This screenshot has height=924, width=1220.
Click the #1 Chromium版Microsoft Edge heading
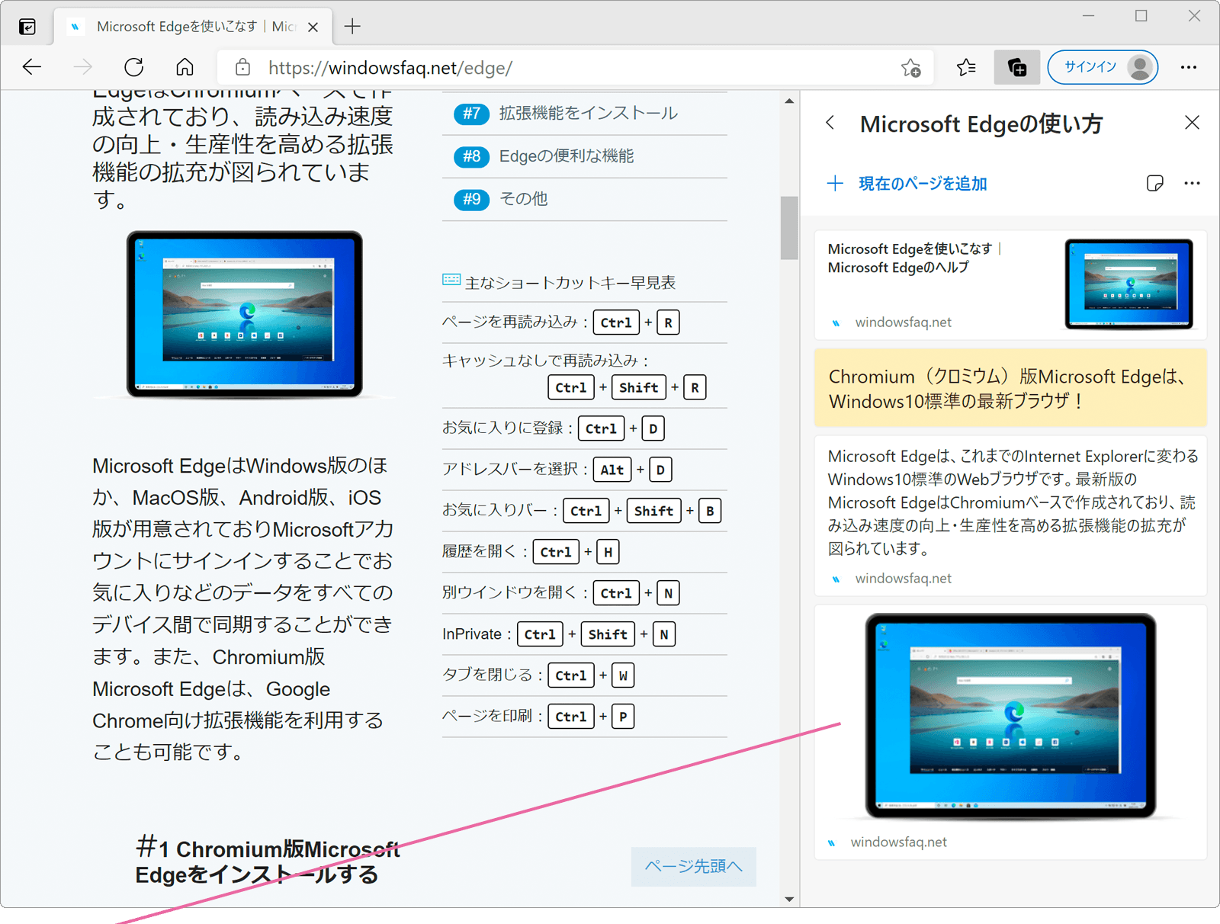coord(267,861)
